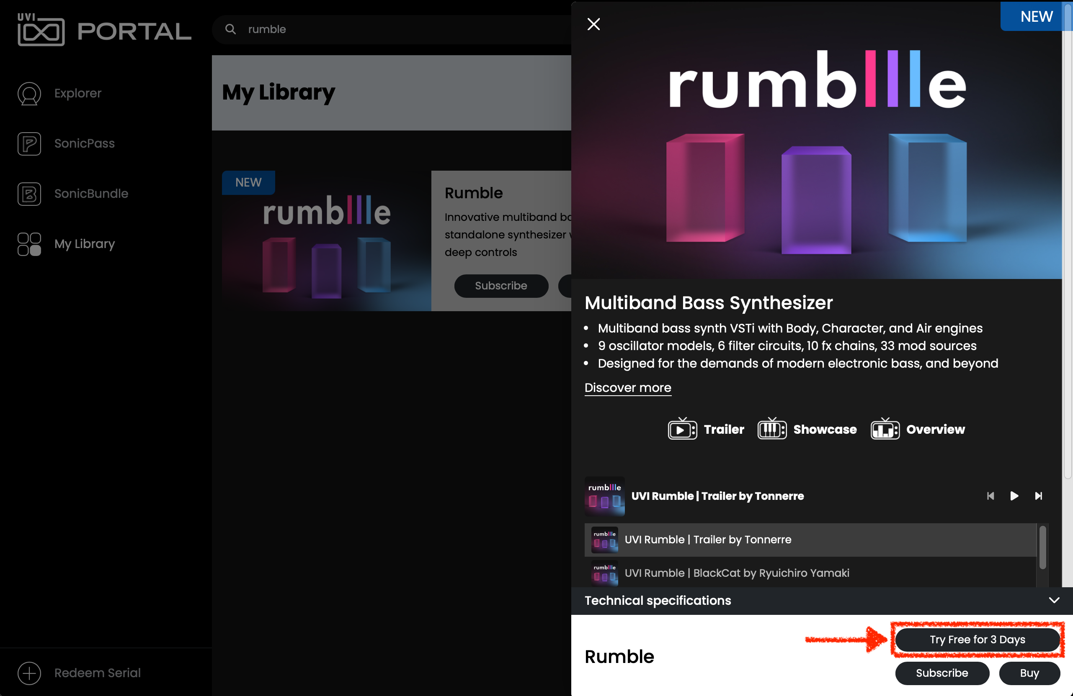
Task: Click the SonicBundle B icon
Action: click(x=29, y=194)
